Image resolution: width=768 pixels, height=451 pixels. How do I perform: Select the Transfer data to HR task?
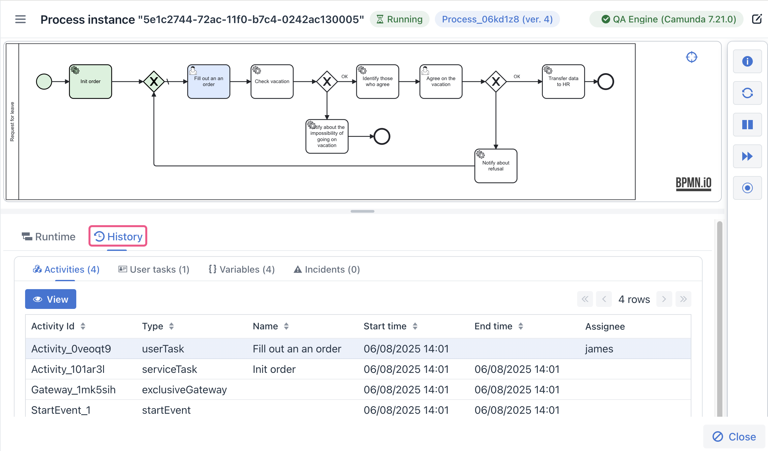pos(563,81)
